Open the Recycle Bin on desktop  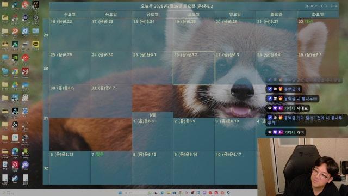coord(5,164)
